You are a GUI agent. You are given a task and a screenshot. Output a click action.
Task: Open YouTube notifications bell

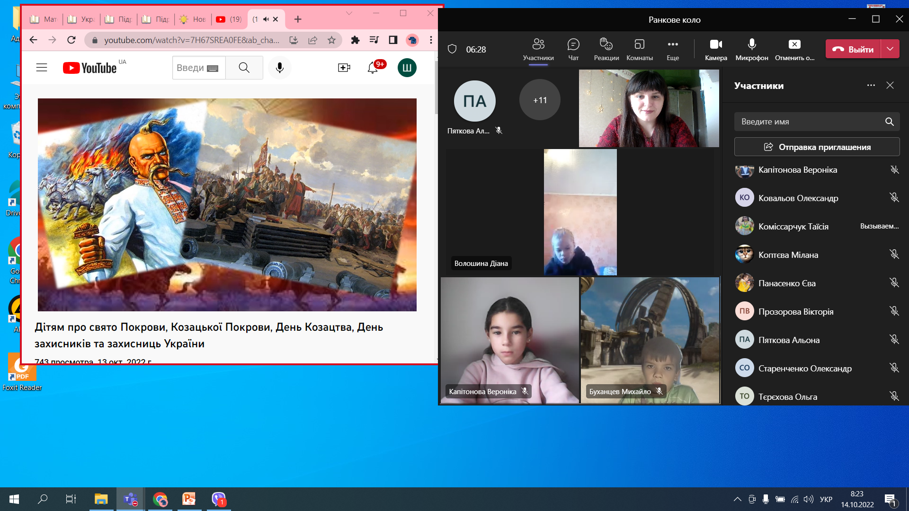tap(373, 68)
